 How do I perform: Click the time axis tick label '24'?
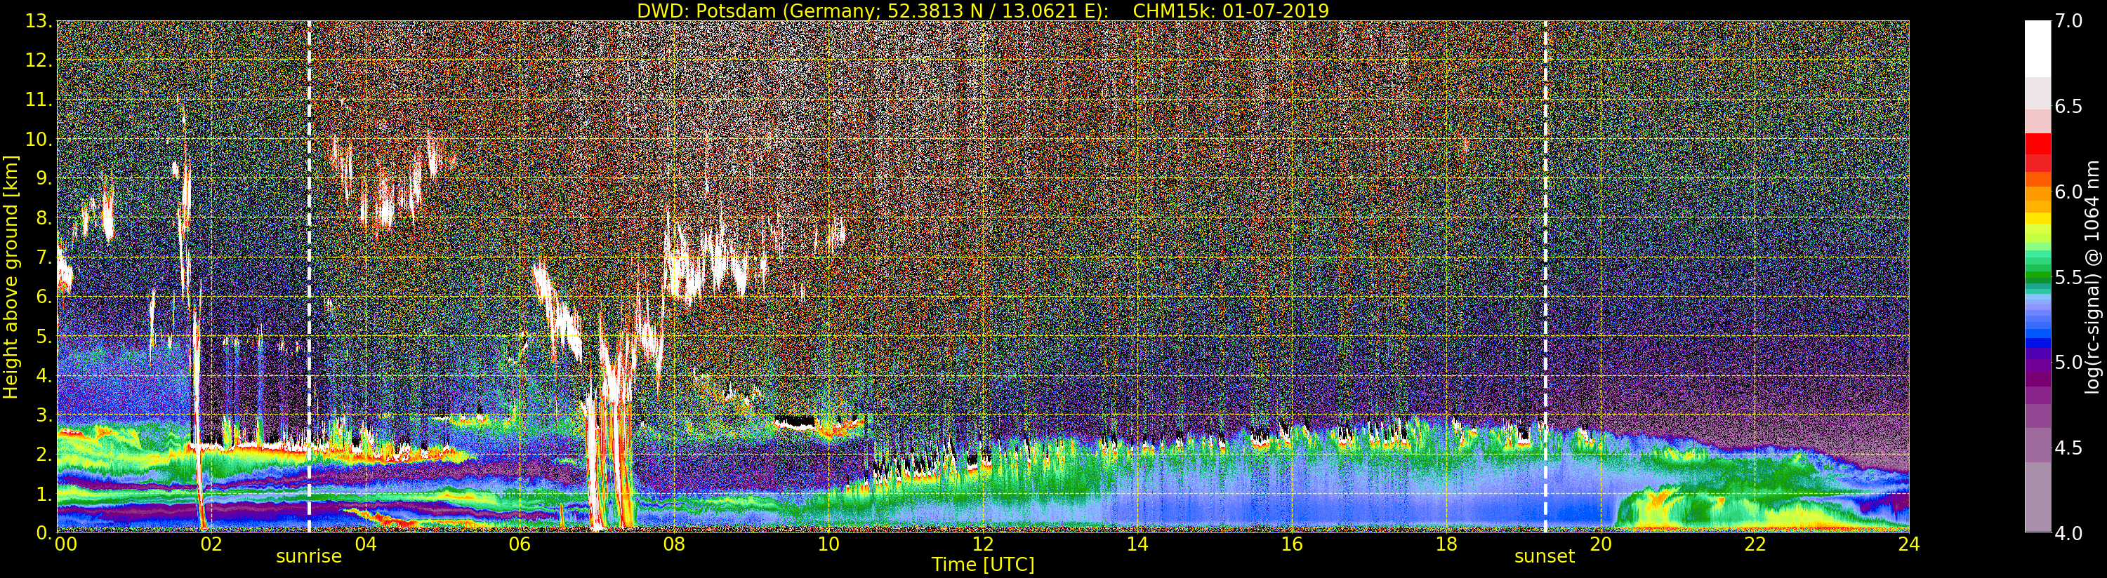[1909, 544]
